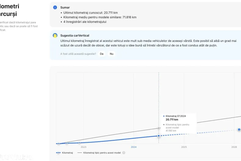Click the blue info marker at chart's right edge
This screenshot has width=241, height=161.
[x=239, y=130]
